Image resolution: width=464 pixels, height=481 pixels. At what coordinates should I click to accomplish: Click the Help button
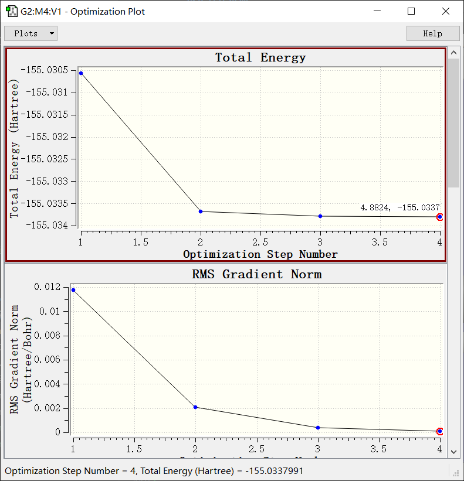coord(432,33)
